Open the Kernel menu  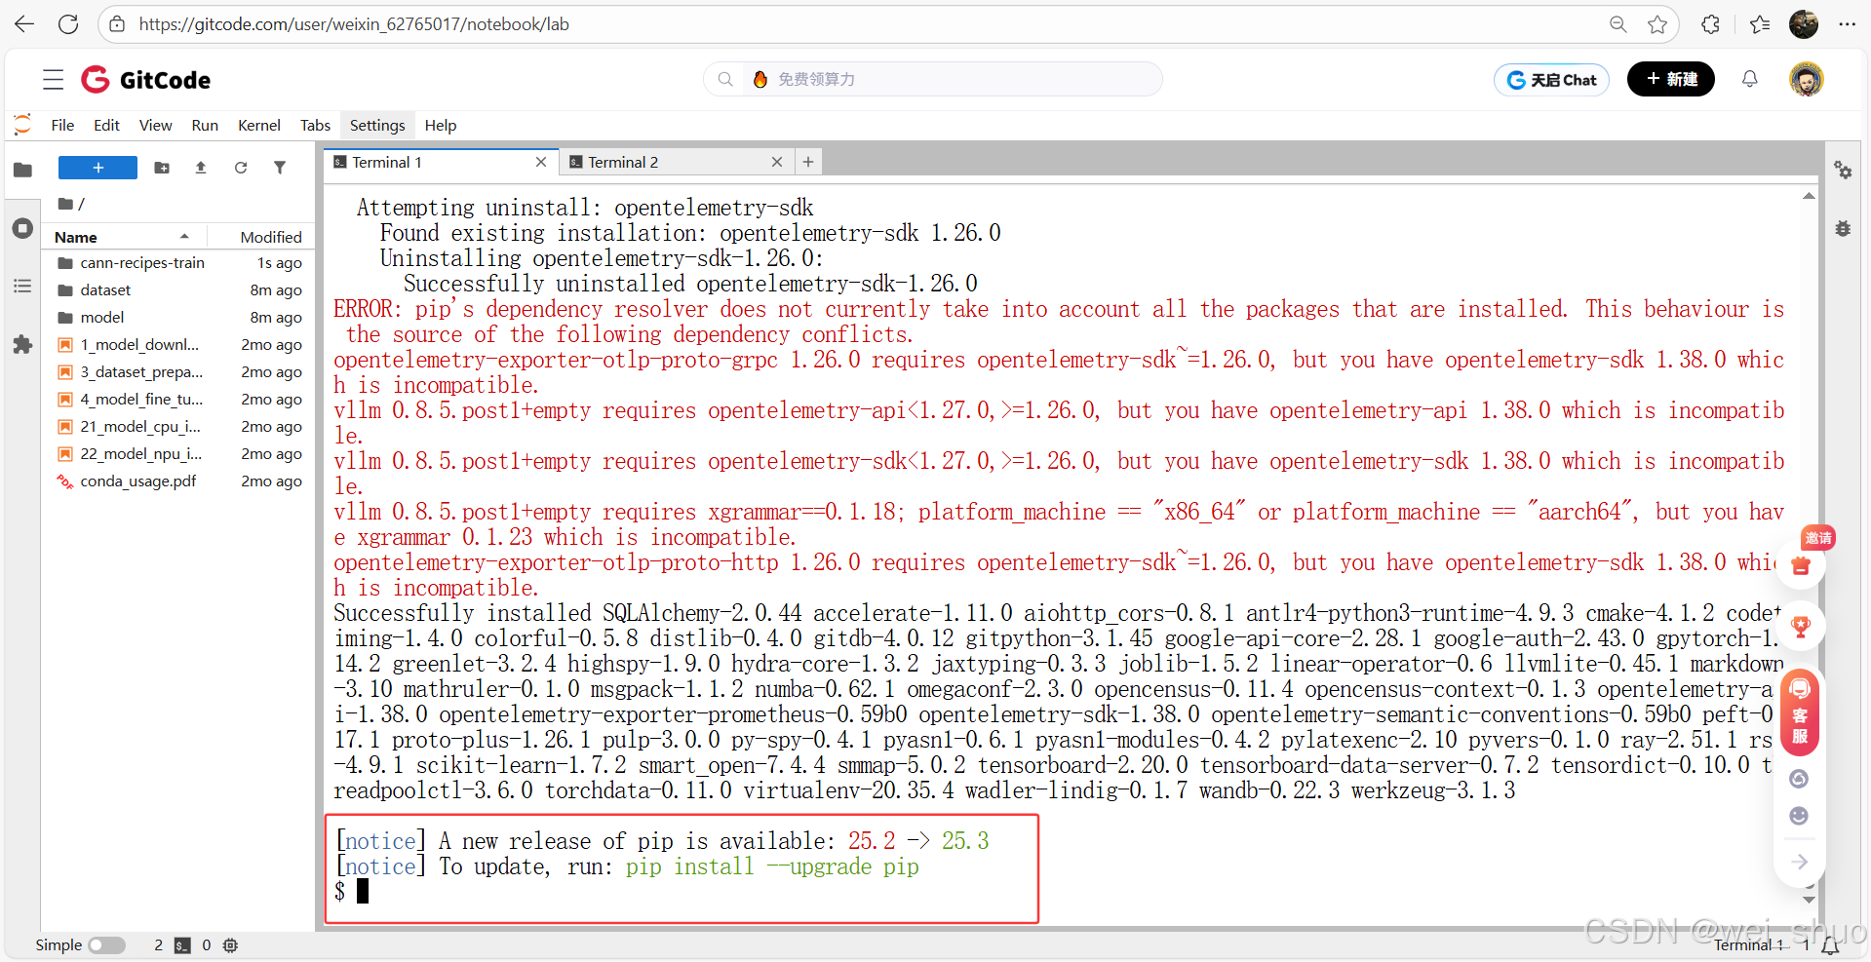259,125
